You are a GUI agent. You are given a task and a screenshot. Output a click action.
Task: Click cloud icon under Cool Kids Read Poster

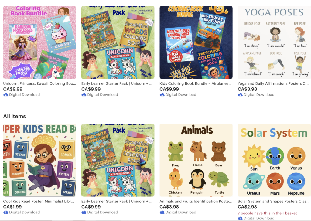(5, 212)
